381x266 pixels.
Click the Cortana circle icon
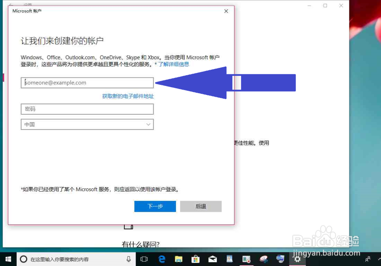23,259
